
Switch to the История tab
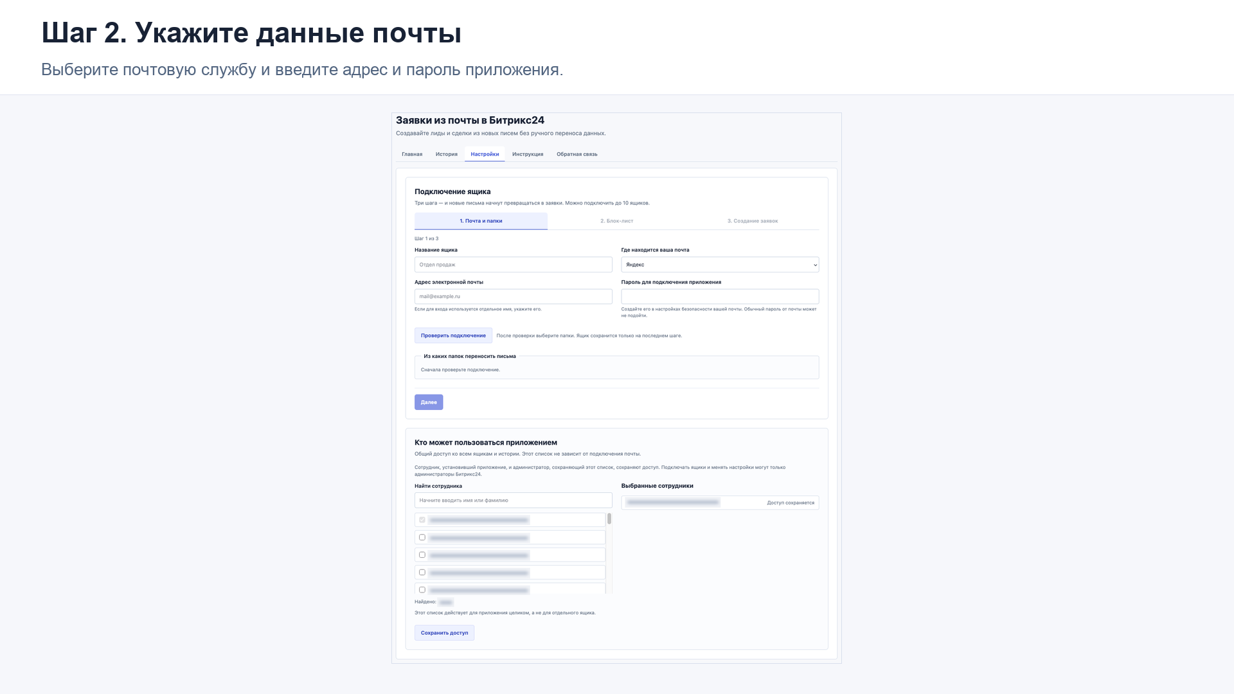[446, 154]
